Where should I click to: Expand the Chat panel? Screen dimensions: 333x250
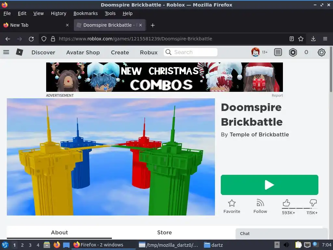[x=281, y=234]
